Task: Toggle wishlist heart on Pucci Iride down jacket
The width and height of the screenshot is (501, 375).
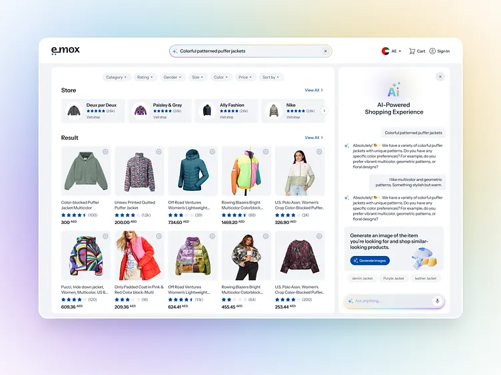Action: (x=105, y=236)
